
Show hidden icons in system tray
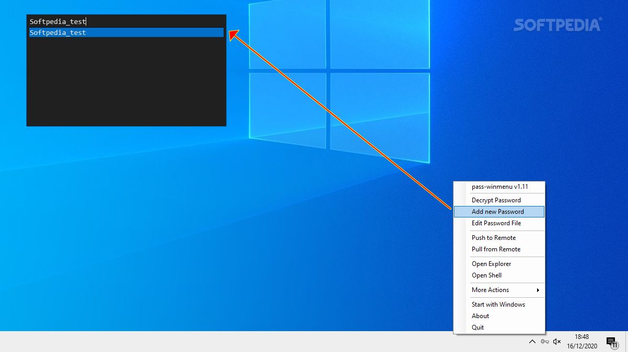point(532,342)
